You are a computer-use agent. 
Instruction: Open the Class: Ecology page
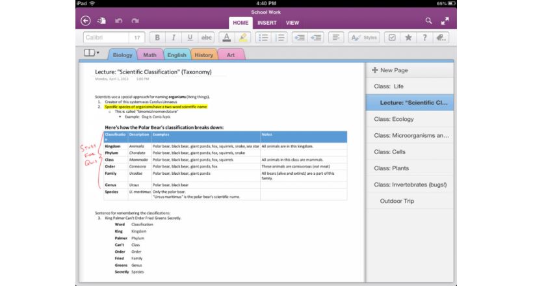pyautogui.click(x=409, y=119)
